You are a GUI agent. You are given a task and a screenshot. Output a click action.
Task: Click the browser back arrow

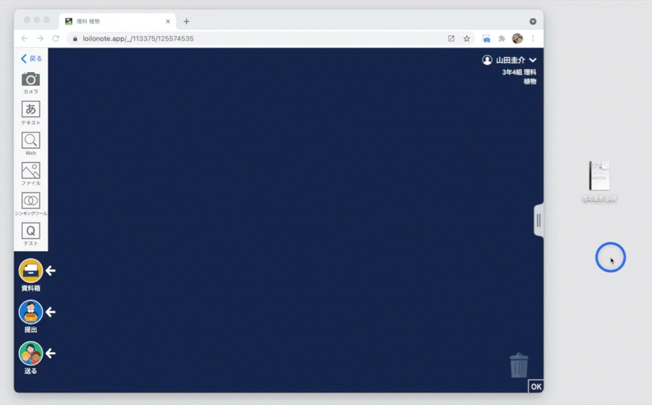click(x=24, y=38)
